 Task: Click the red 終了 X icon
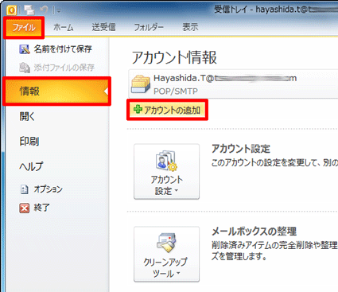[25, 208]
